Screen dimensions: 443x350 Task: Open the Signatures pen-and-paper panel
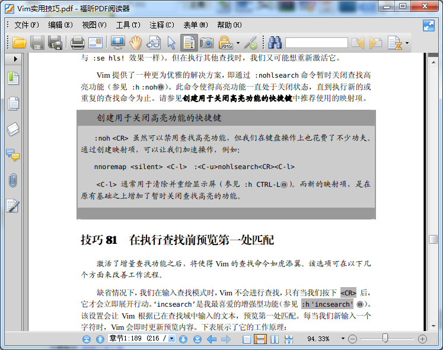pos(12,206)
